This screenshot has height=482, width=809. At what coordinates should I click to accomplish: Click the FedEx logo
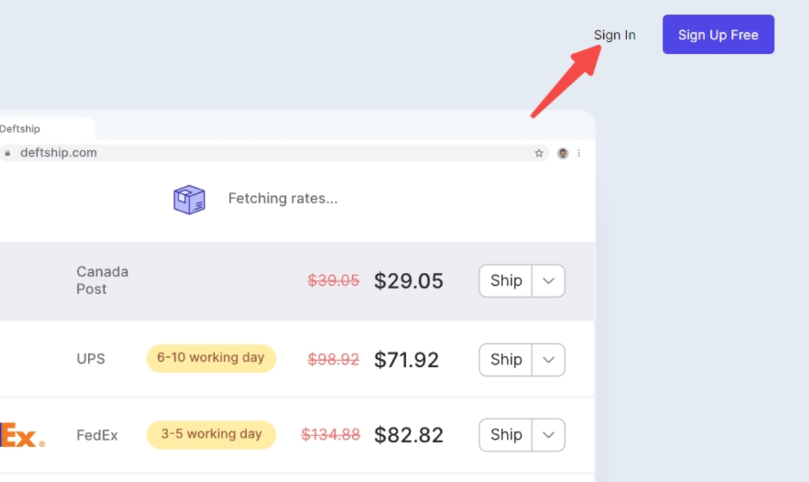point(22,435)
